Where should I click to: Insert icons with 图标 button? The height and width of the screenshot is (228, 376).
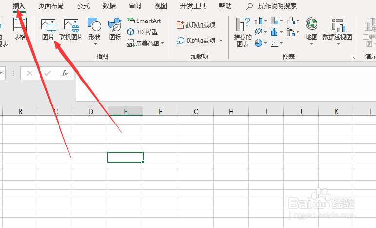click(115, 29)
